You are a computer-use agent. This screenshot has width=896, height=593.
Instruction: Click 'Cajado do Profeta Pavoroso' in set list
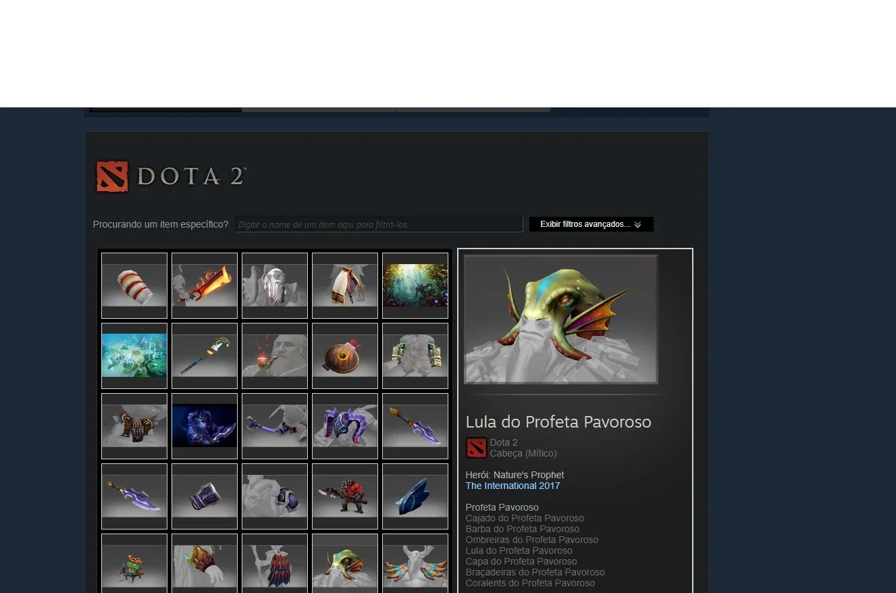[525, 518]
